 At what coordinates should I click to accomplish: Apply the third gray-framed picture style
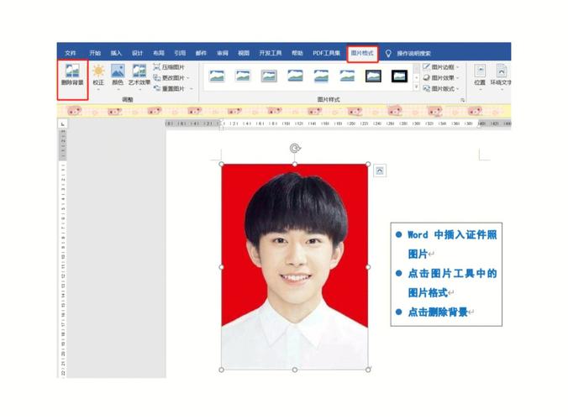pyautogui.click(x=269, y=76)
